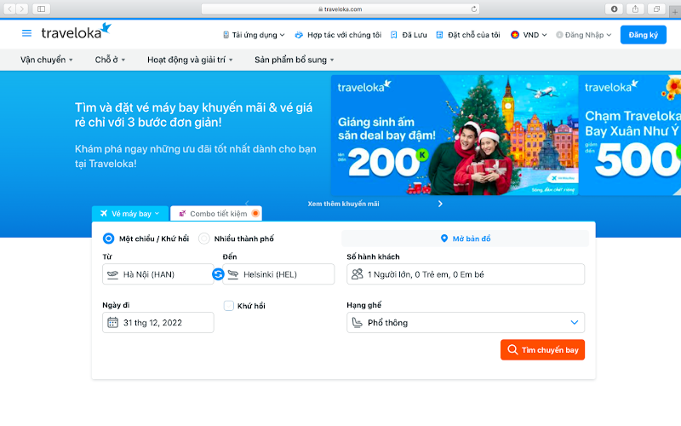Click the next promotion arrow
681x426 pixels.
pyautogui.click(x=440, y=204)
